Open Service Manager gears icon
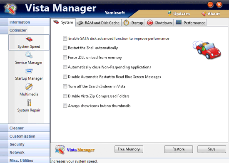This screenshot has height=163, width=229. 29,55
